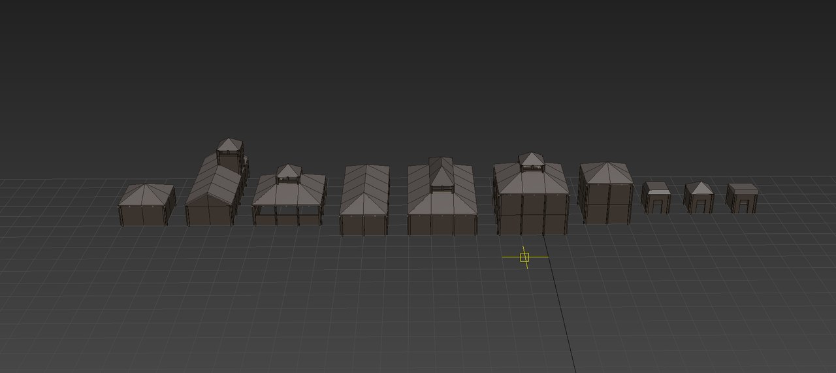The width and height of the screenshot is (836, 373).
Task: Click the doorway of the pyramid-roofed small hut
Action: 700,206
